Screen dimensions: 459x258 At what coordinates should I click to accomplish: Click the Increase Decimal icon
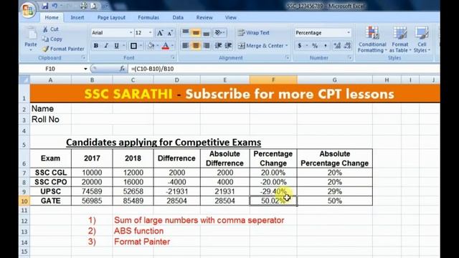[x=337, y=46]
